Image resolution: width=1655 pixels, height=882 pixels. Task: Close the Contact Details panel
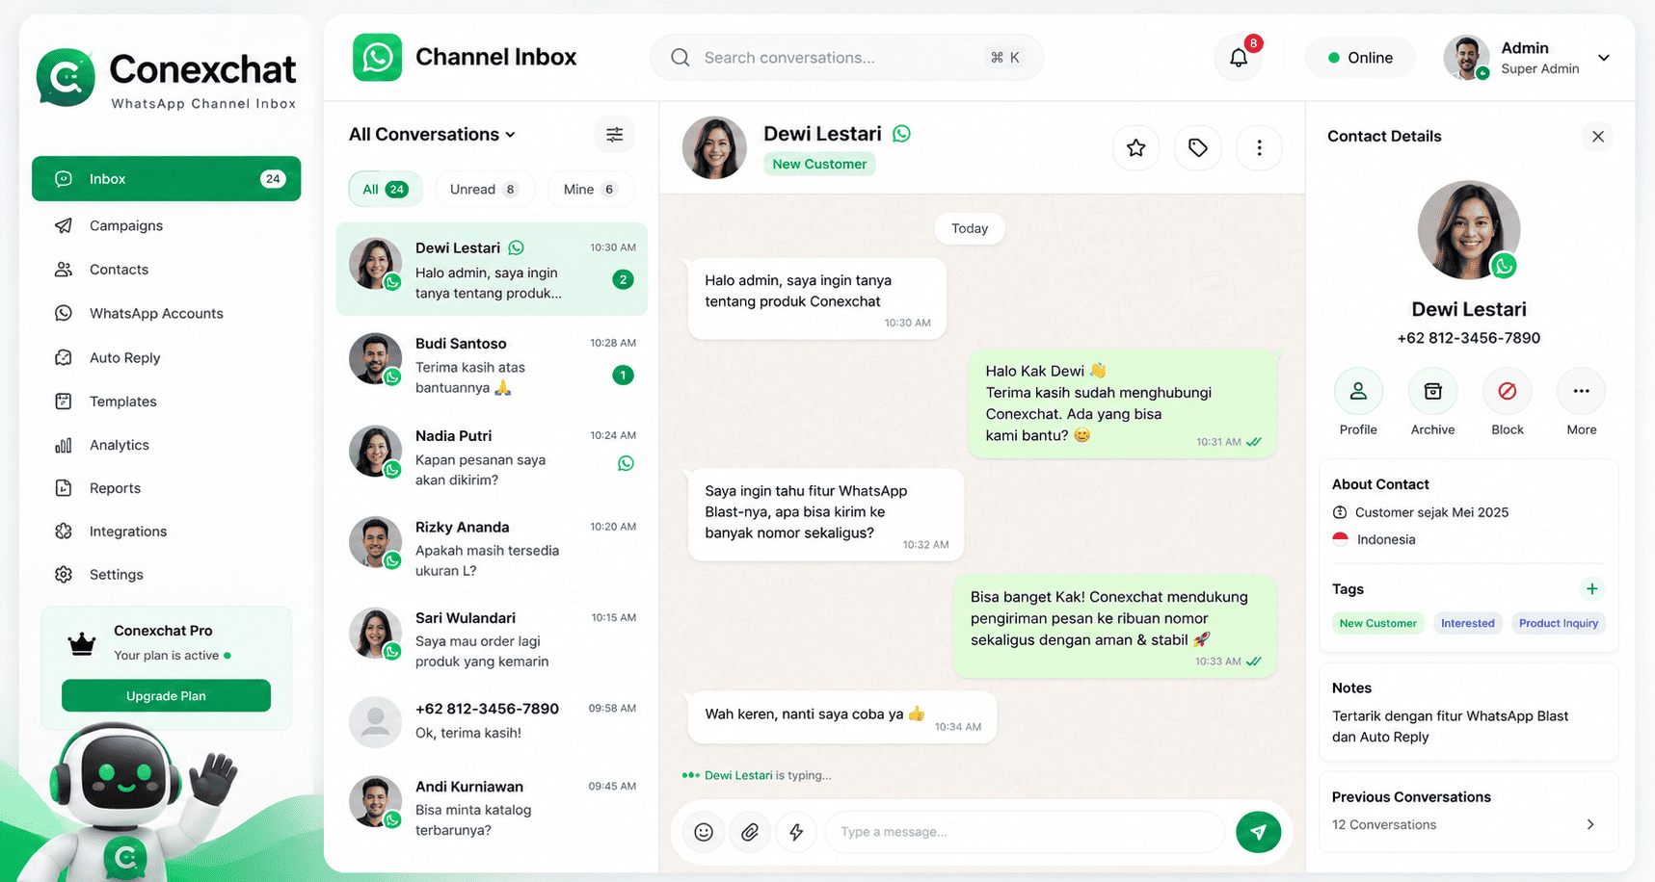(x=1598, y=137)
